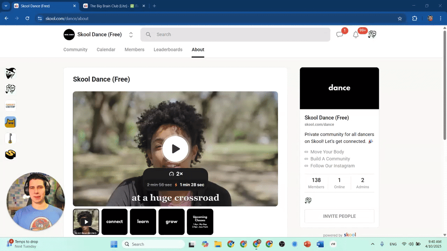Open a new browser tab
447x251 pixels.
point(154,6)
